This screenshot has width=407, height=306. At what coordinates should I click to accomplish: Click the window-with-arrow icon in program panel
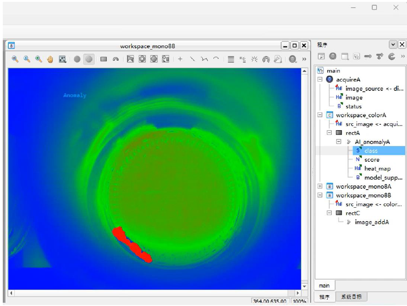click(x=345, y=56)
